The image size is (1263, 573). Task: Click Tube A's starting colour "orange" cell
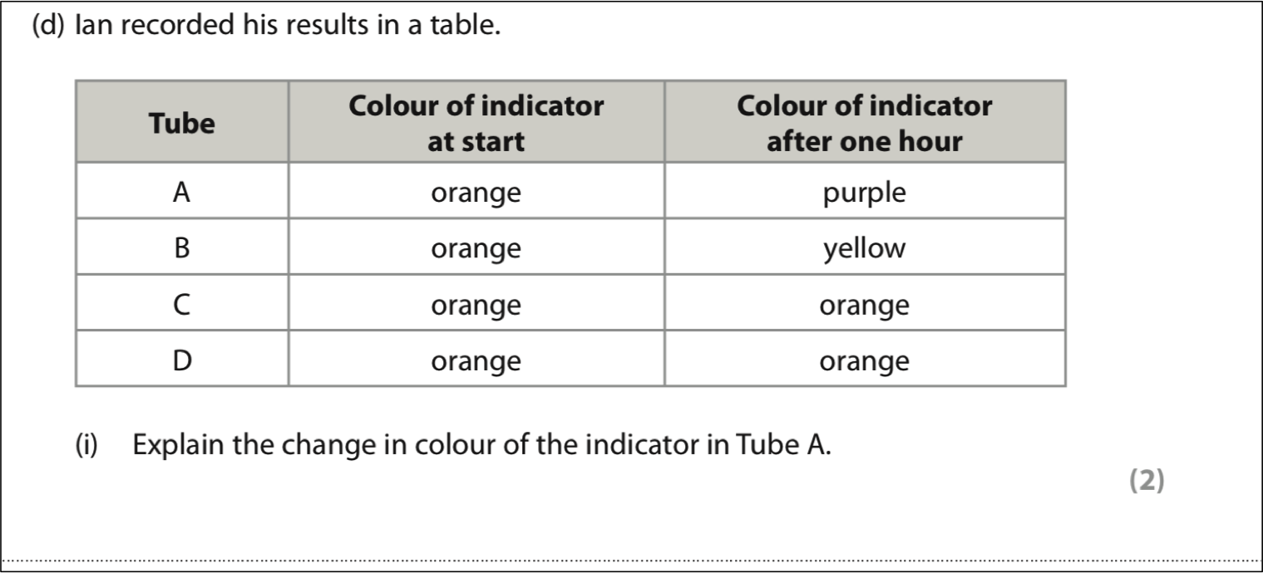pos(476,192)
